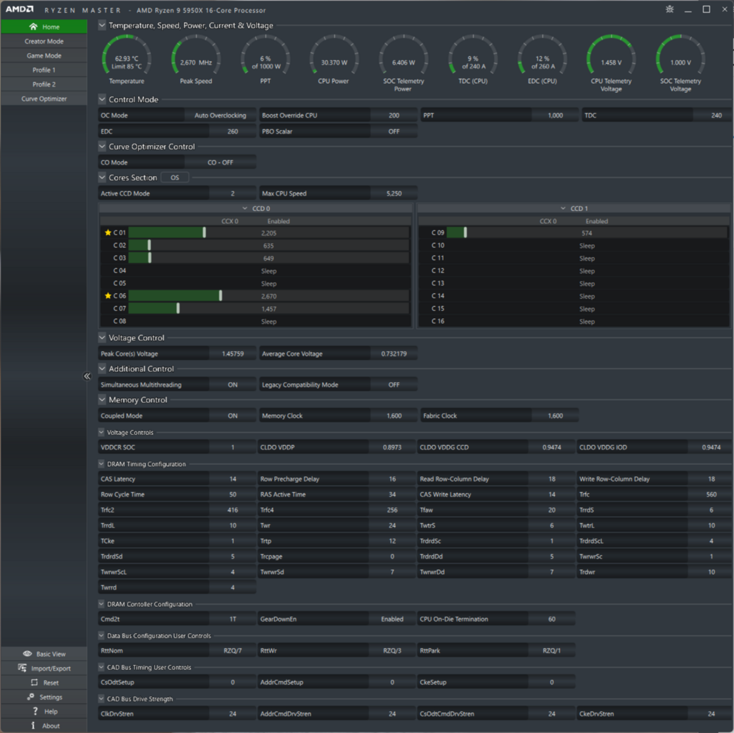Image resolution: width=734 pixels, height=733 pixels.
Task: Toggle Simultaneous Multithreading ON value
Action: pos(232,385)
